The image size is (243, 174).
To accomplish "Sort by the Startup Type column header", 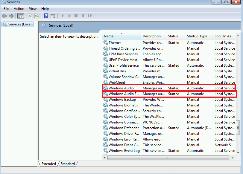I will tap(199, 36).
